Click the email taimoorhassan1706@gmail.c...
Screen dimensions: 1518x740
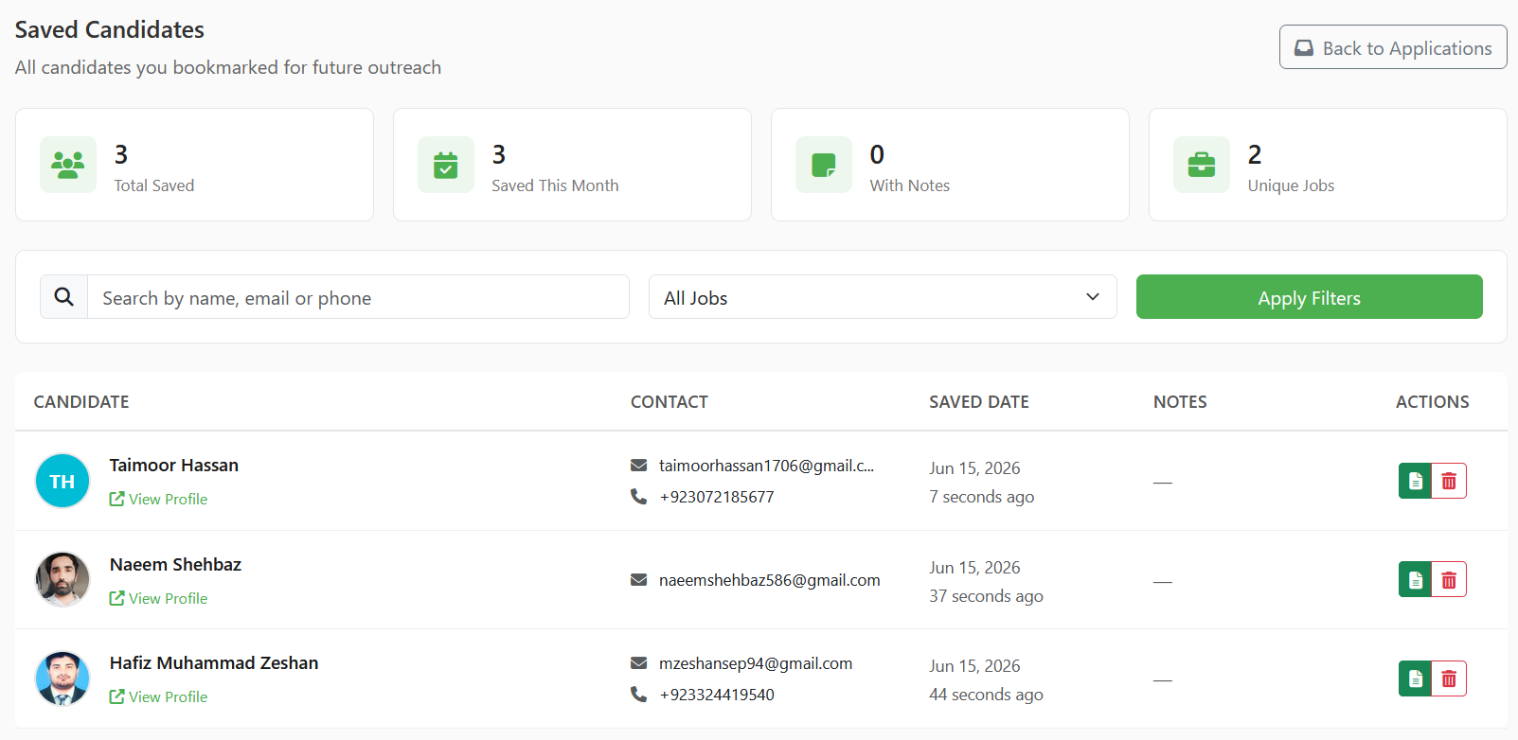click(766, 466)
